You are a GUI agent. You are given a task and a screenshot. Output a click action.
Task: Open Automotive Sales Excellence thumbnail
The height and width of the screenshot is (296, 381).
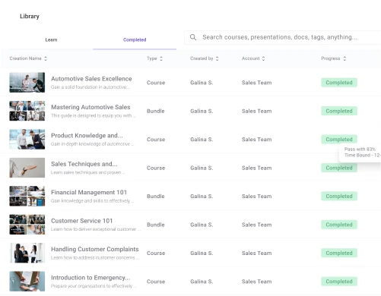pos(27,83)
